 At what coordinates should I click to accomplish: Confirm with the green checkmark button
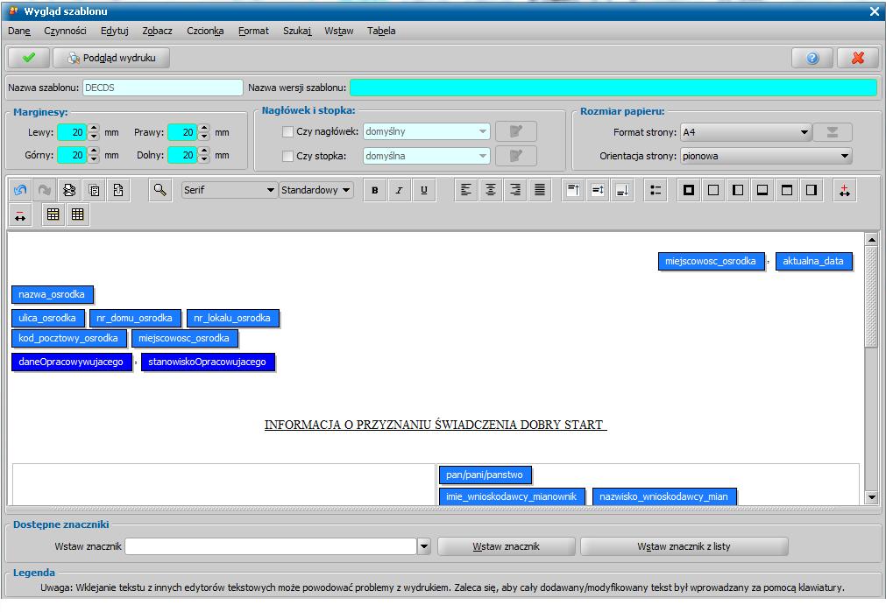coord(29,58)
